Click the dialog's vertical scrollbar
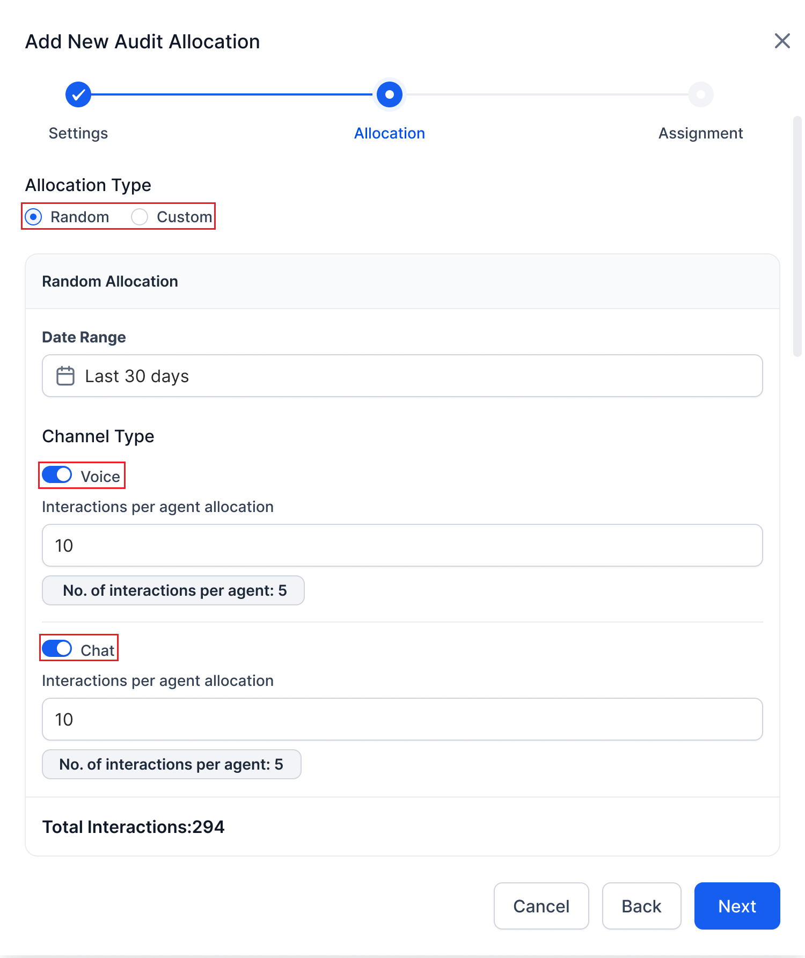The width and height of the screenshot is (805, 958). [x=797, y=236]
